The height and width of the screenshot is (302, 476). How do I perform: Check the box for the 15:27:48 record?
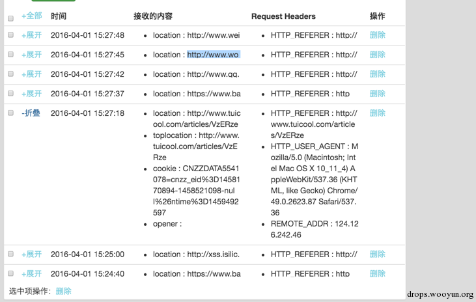(x=10, y=35)
